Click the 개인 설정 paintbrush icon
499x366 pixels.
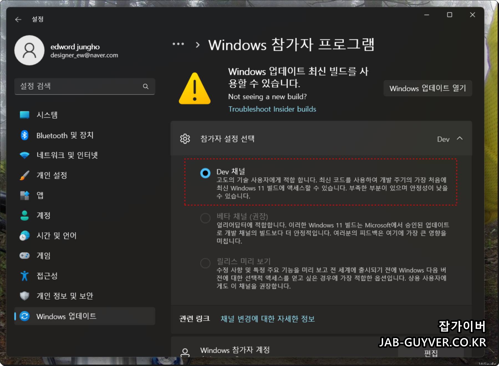tap(25, 175)
